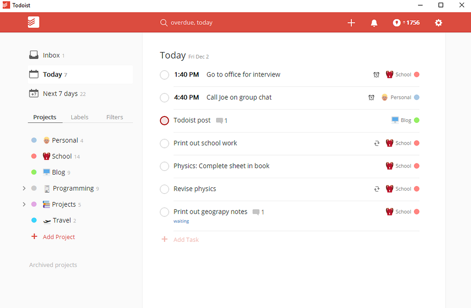Switch to the Labels tab
The height and width of the screenshot is (308, 471).
coord(79,117)
